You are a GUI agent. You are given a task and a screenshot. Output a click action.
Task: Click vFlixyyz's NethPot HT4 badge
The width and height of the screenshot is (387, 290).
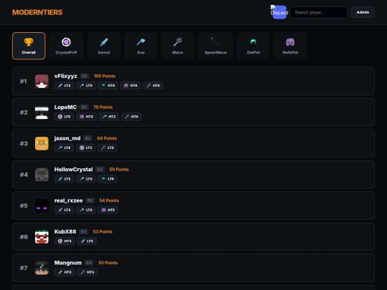pos(130,86)
